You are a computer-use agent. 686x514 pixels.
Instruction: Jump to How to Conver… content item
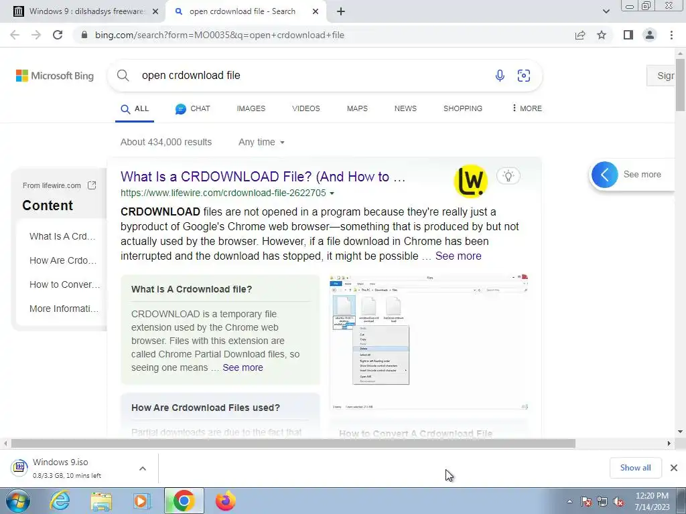65,284
